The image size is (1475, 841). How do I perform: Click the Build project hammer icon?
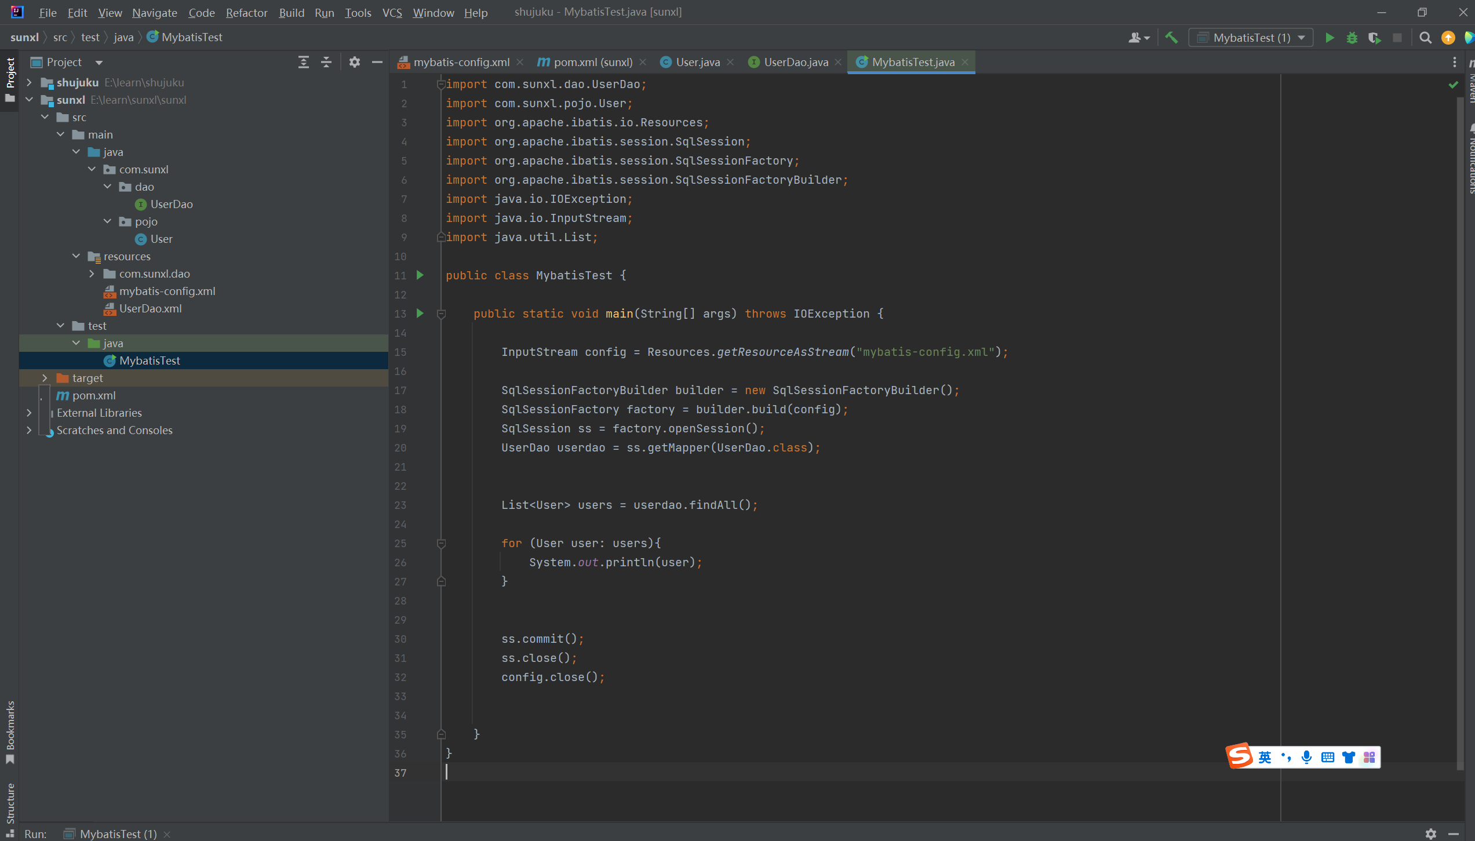tap(1171, 38)
